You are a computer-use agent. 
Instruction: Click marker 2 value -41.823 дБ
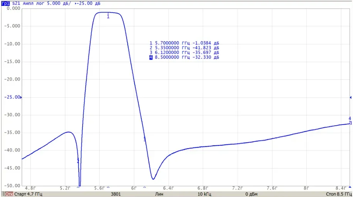[206, 48]
